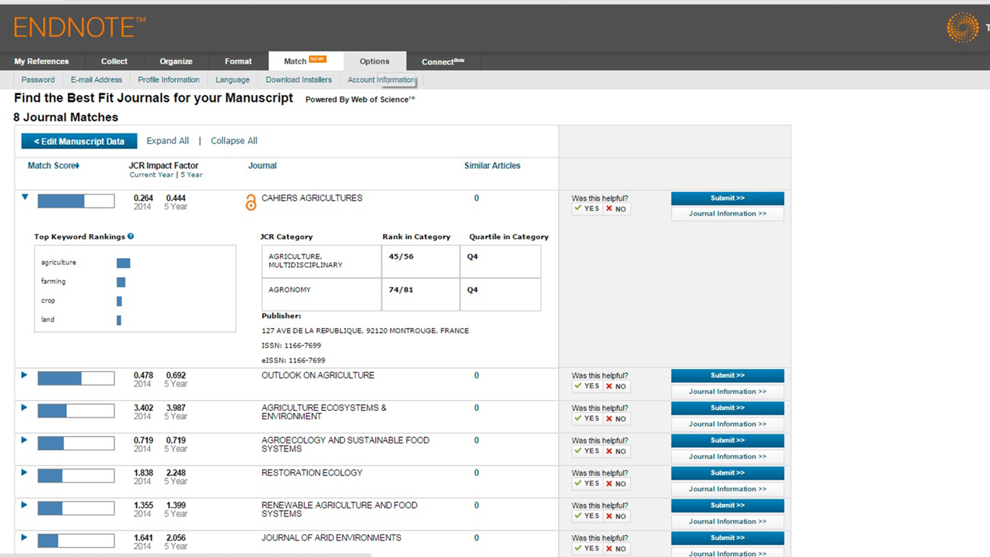The image size is (990, 557).
Task: Mark Cahiers Agricultures as helpful YES
Action: (x=587, y=209)
